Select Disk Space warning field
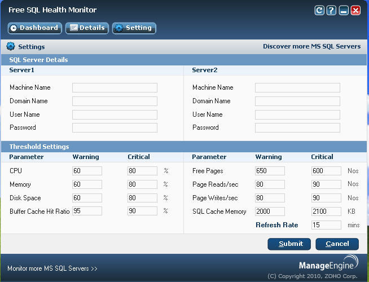369x282 pixels. (87, 198)
